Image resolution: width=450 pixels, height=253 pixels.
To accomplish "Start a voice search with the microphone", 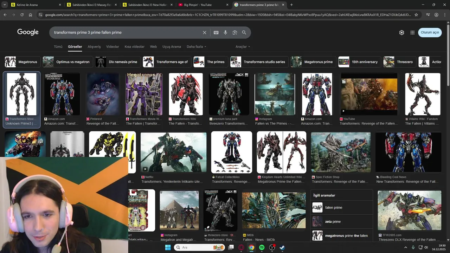I will coord(225,32).
